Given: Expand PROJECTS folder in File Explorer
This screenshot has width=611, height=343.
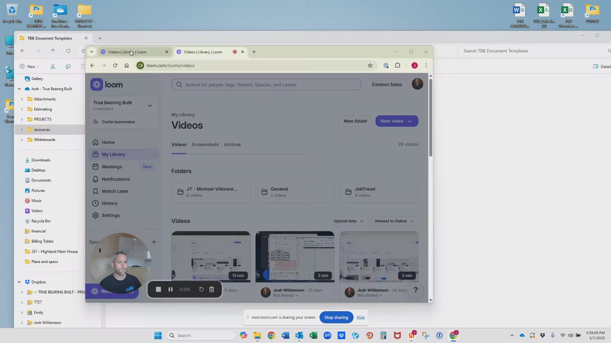Looking at the screenshot, I should point(21,119).
